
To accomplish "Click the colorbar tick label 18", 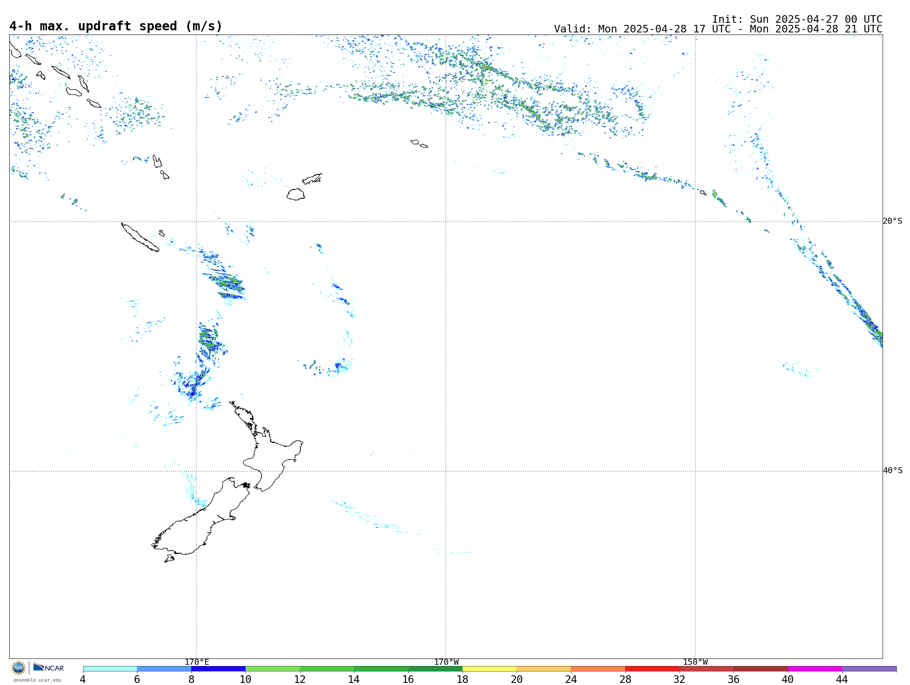I will [x=462, y=680].
